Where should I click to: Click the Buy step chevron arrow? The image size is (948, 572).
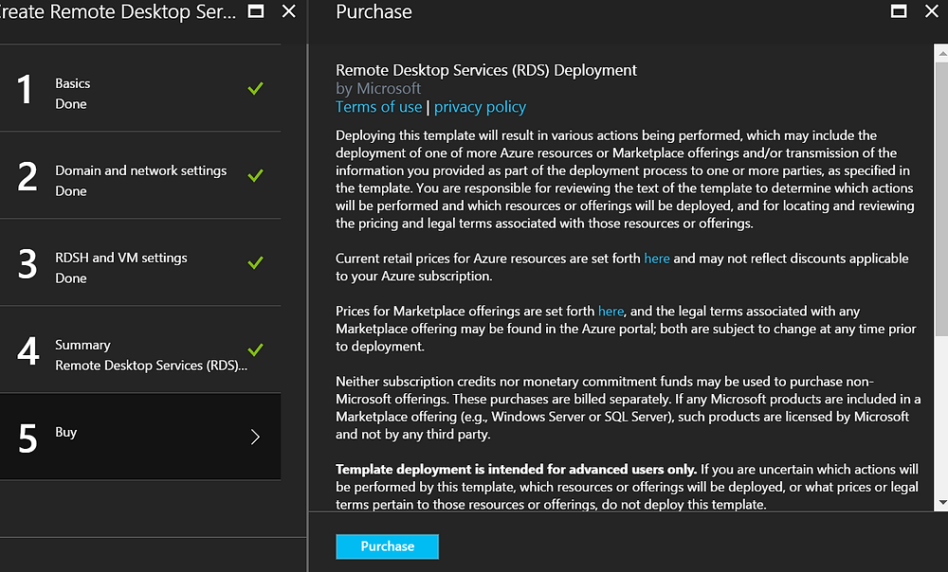[x=255, y=437]
